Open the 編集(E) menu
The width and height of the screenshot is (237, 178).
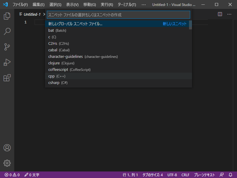(x=39, y=4)
